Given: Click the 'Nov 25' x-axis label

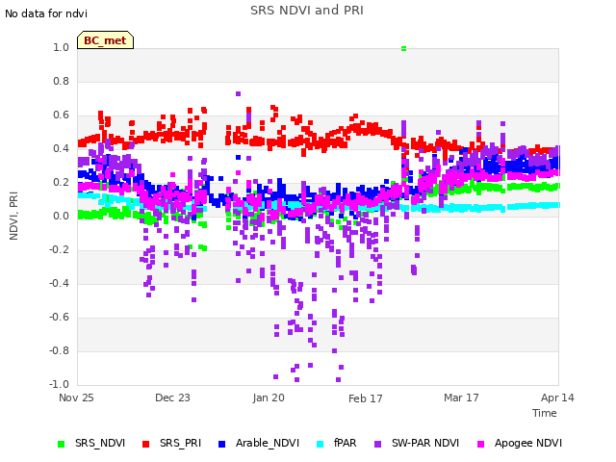Looking at the screenshot, I should 76,398.
